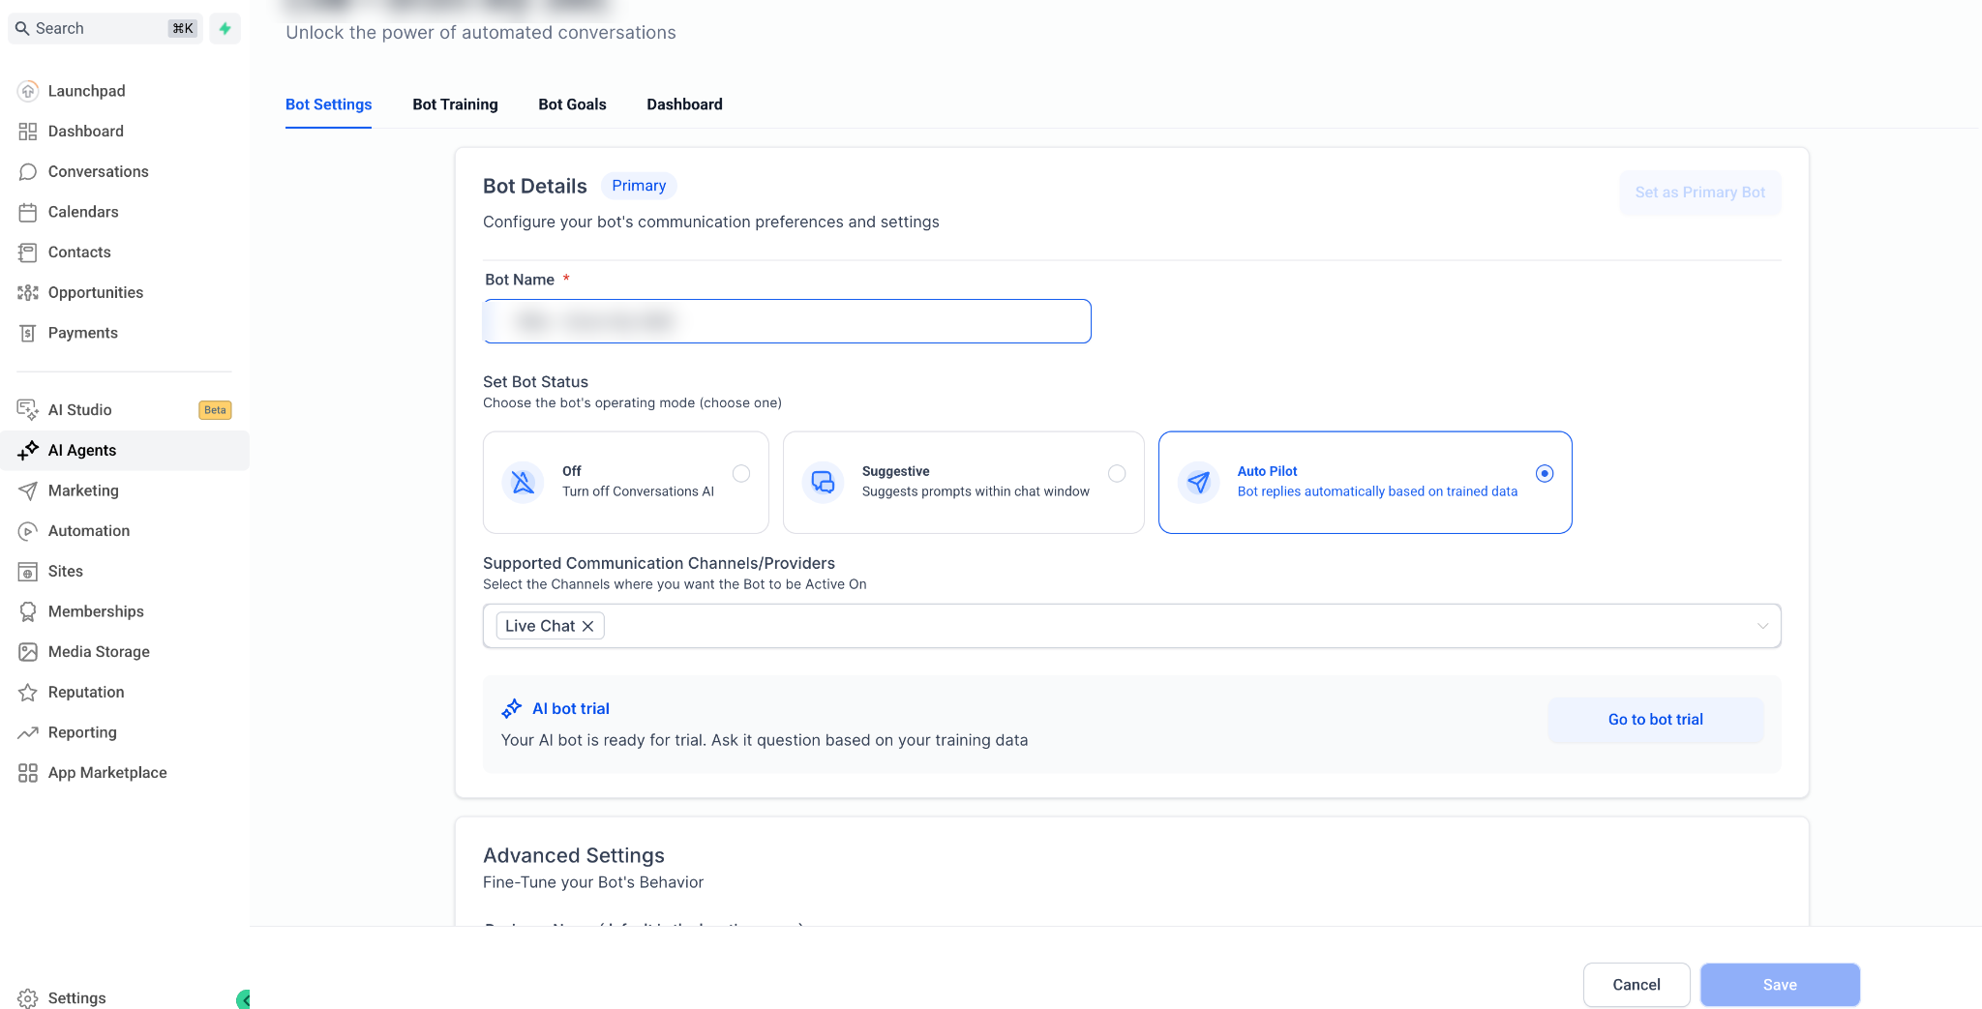Remove the Live Chat channel tag
Image resolution: width=1982 pixels, height=1009 pixels.
click(587, 626)
